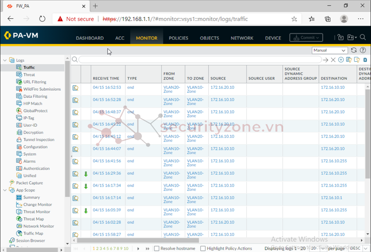Screen dimensions: 371x252
Task: Open Configuration logs
Action: coord(35,147)
